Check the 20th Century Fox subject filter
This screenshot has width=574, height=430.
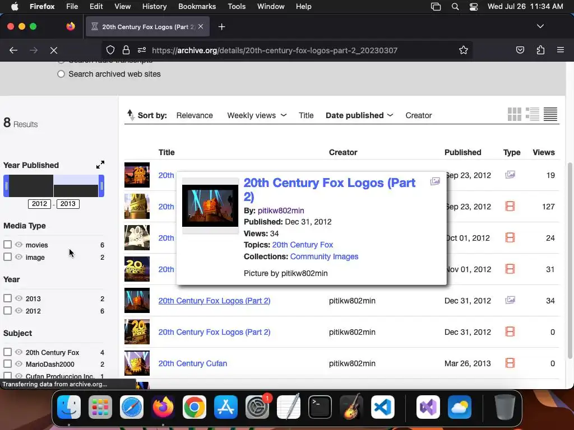(x=7, y=352)
